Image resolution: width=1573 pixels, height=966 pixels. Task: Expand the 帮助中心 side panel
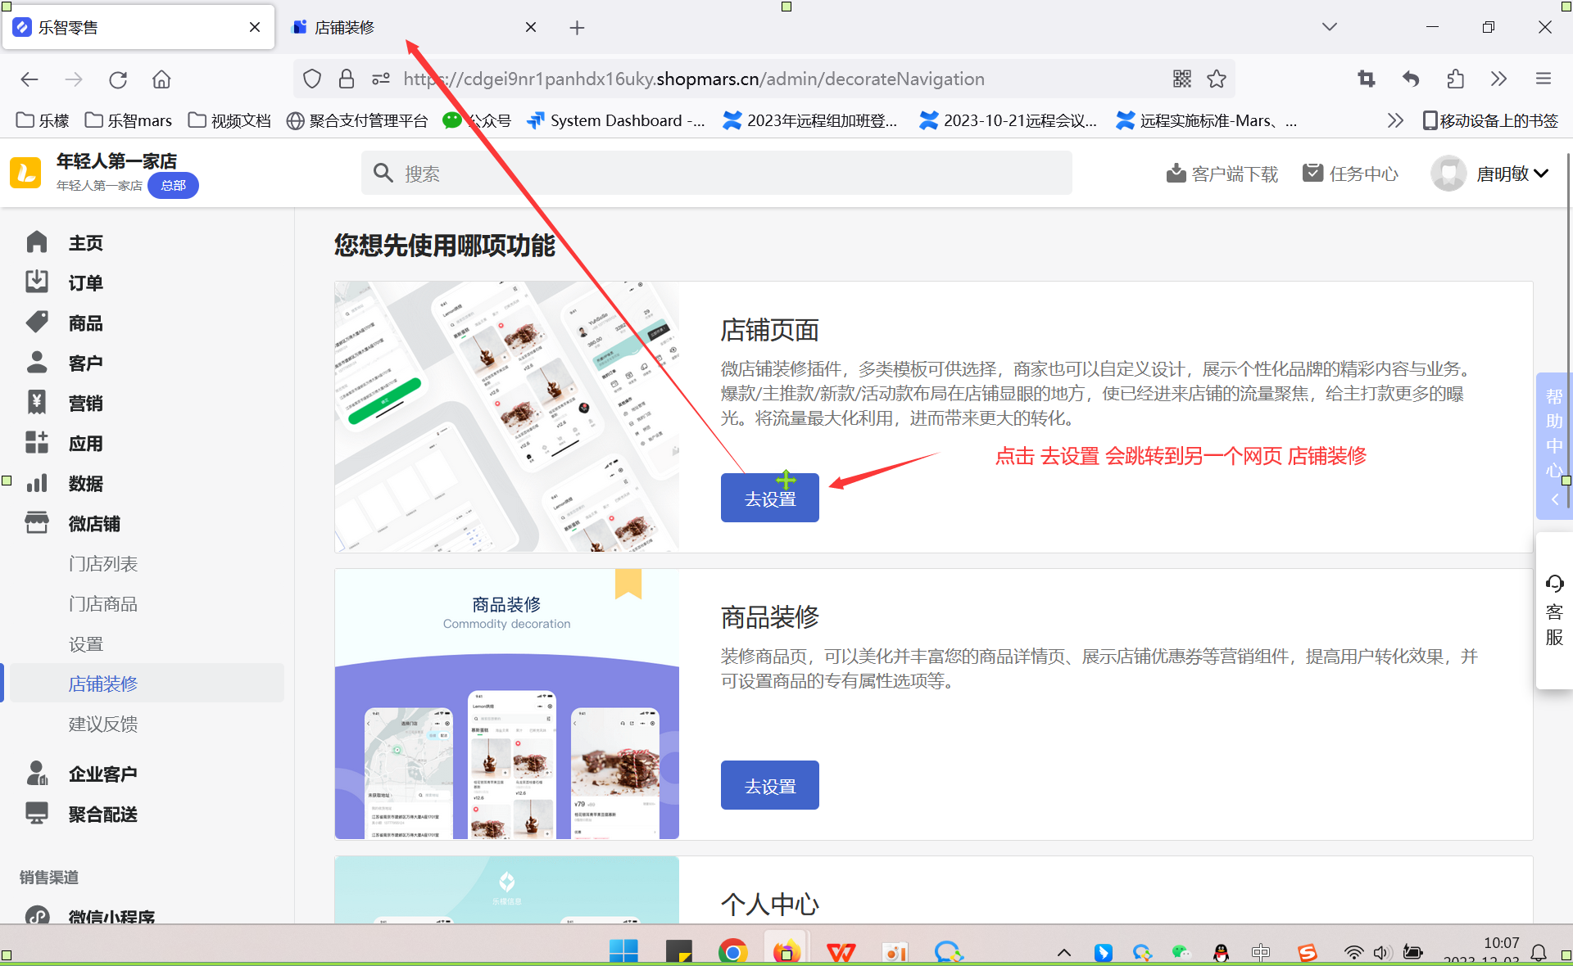1554,445
